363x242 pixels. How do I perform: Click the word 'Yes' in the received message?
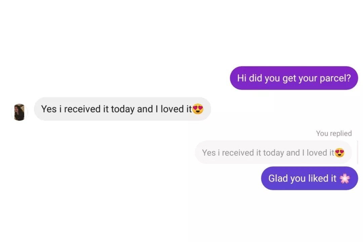pyautogui.click(x=49, y=109)
